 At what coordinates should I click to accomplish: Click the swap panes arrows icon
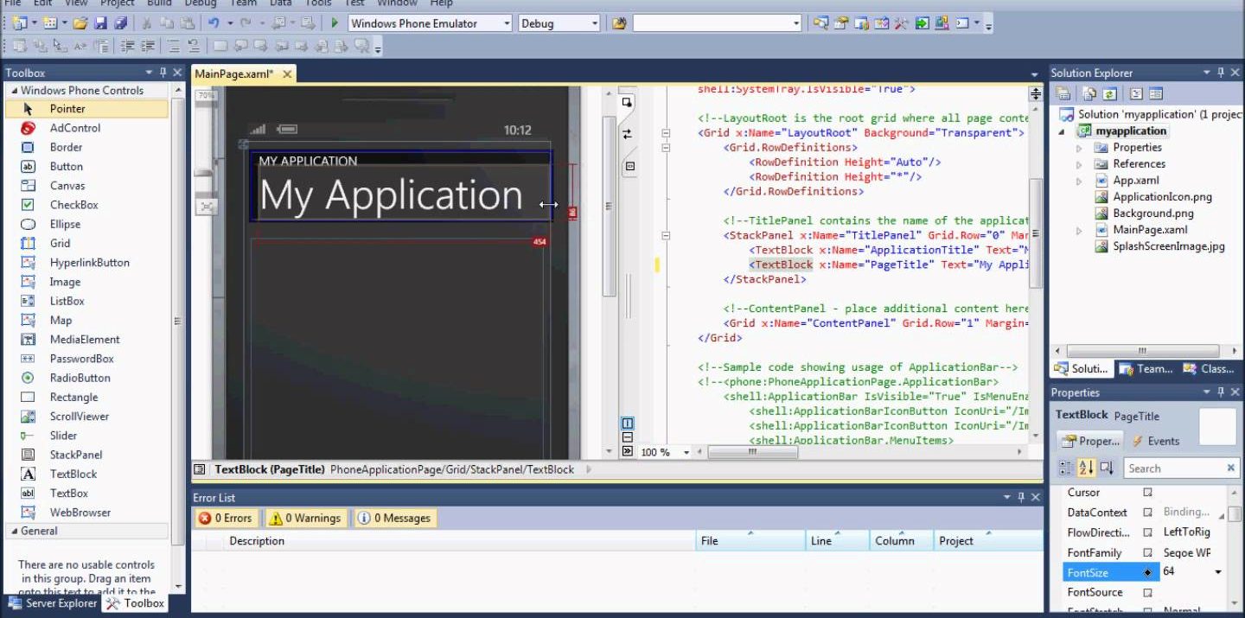point(628,134)
